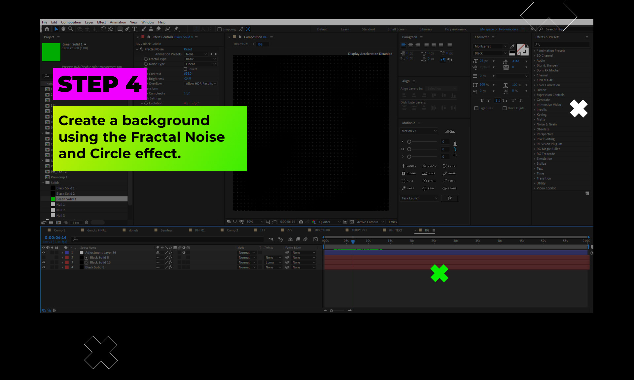Choose the Eraser tool
The width and height of the screenshot is (634, 380).
[158, 29]
